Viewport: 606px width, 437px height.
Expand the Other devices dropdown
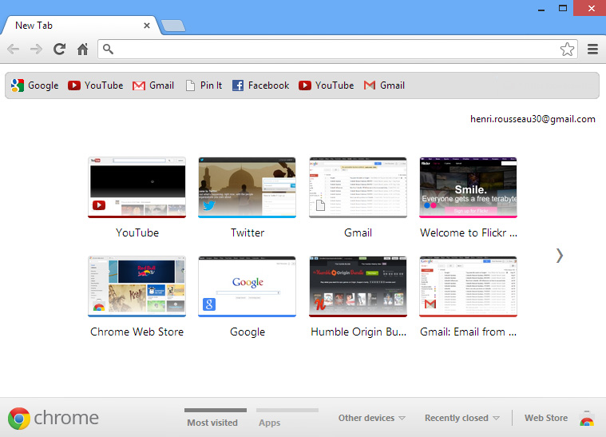click(x=372, y=418)
